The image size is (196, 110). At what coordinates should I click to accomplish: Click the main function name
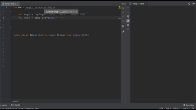(x=21, y=8)
